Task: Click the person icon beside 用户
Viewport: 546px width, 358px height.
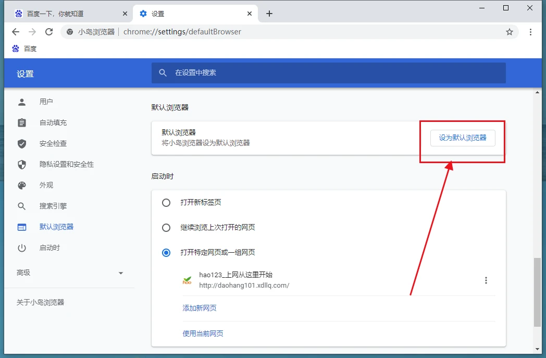Action: (x=22, y=102)
